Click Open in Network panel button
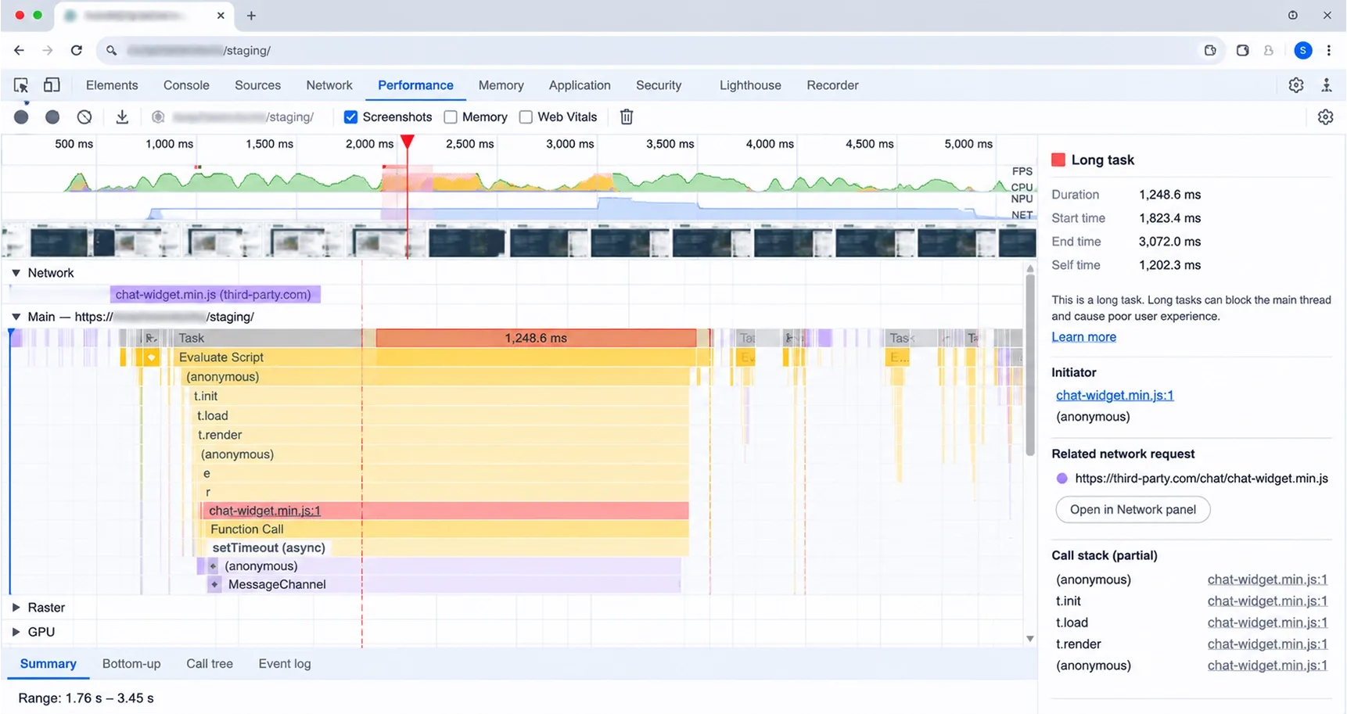This screenshot has width=1347, height=714. click(x=1133, y=510)
